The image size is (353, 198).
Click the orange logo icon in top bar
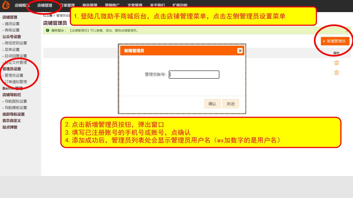click(x=6, y=5)
